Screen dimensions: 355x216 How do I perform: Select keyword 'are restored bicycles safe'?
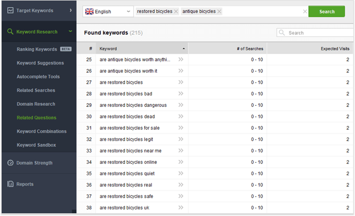(126, 196)
